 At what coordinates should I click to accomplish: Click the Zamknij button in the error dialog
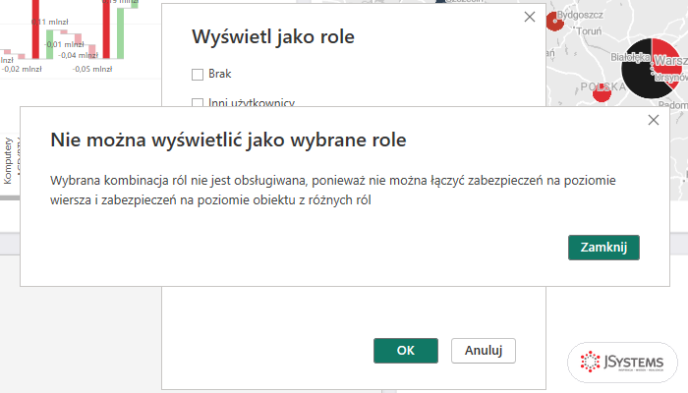click(603, 248)
